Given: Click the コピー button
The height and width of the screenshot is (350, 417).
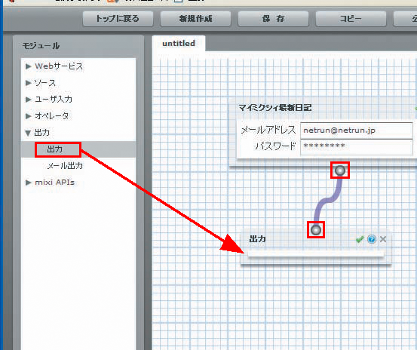Looking at the screenshot, I should (351, 19).
